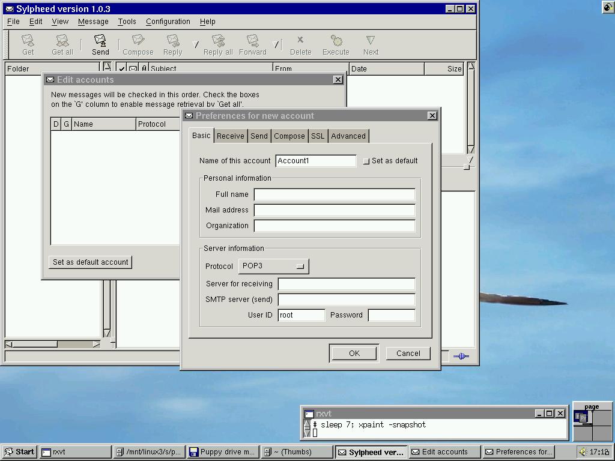Click the Next toolbar icon
615x461 pixels.
(x=371, y=44)
